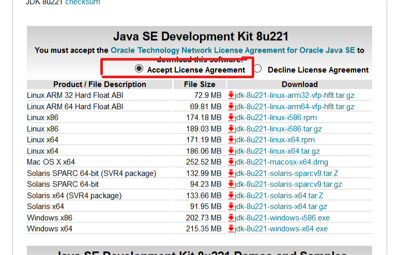Open the Oracle Technology Network License Agreement link
Image resolution: width=413 pixels, height=255 pixels.
233,50
